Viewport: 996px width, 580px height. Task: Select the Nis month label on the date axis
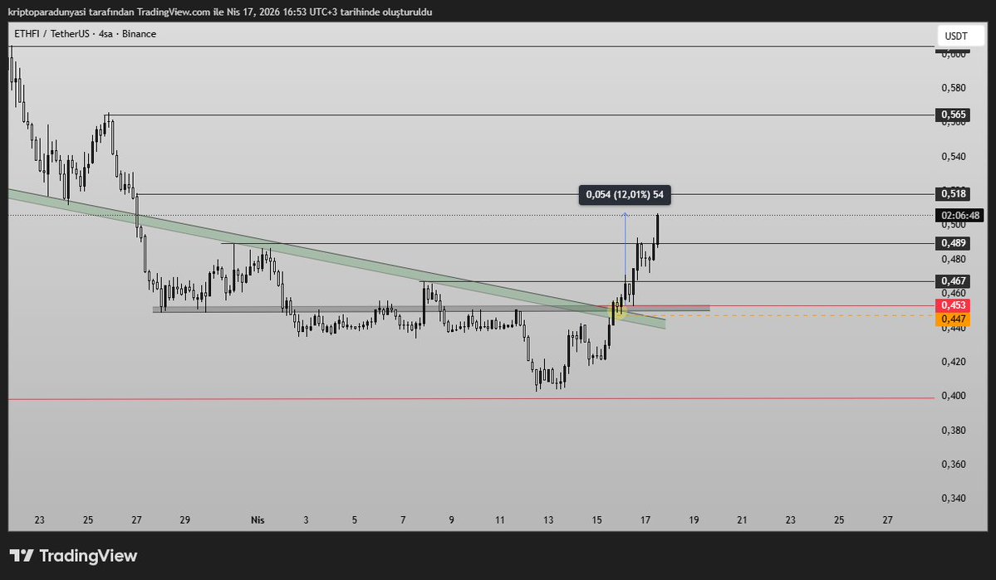[x=258, y=520]
